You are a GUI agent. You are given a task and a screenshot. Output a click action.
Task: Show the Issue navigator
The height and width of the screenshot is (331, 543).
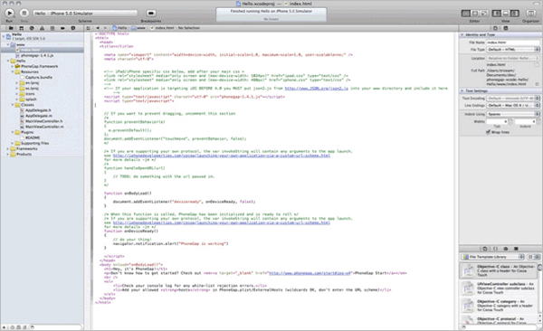pyautogui.click(x=42, y=28)
